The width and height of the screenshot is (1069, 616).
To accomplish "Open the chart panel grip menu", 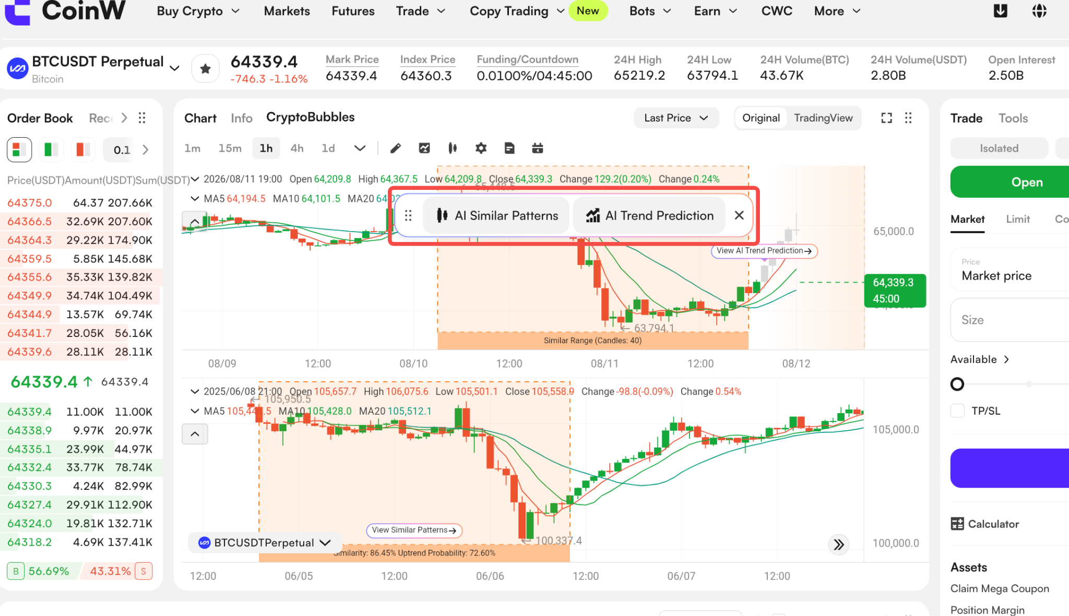I will click(908, 118).
